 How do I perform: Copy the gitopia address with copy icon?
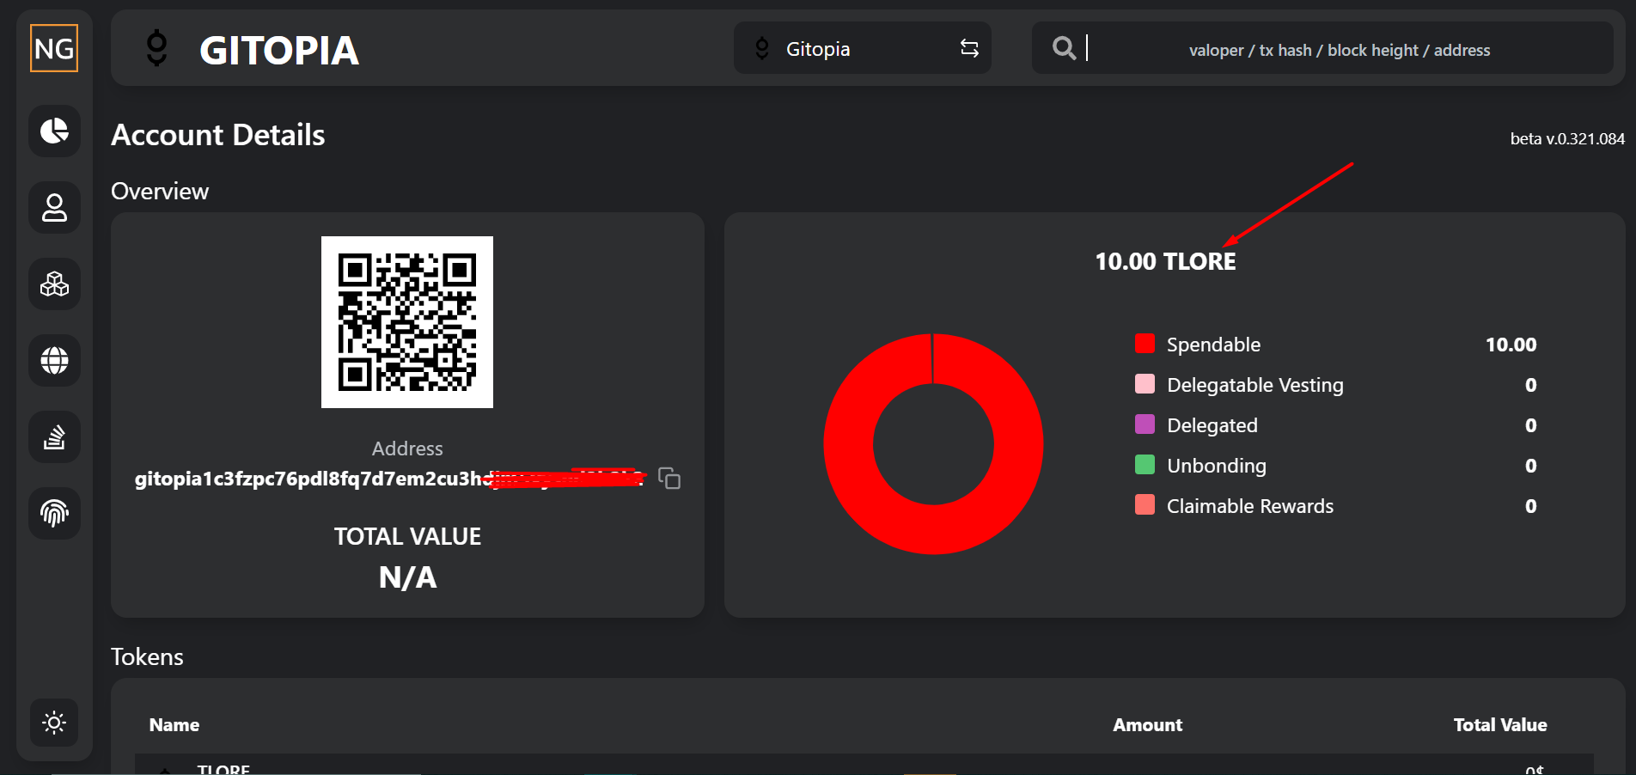pos(669,478)
